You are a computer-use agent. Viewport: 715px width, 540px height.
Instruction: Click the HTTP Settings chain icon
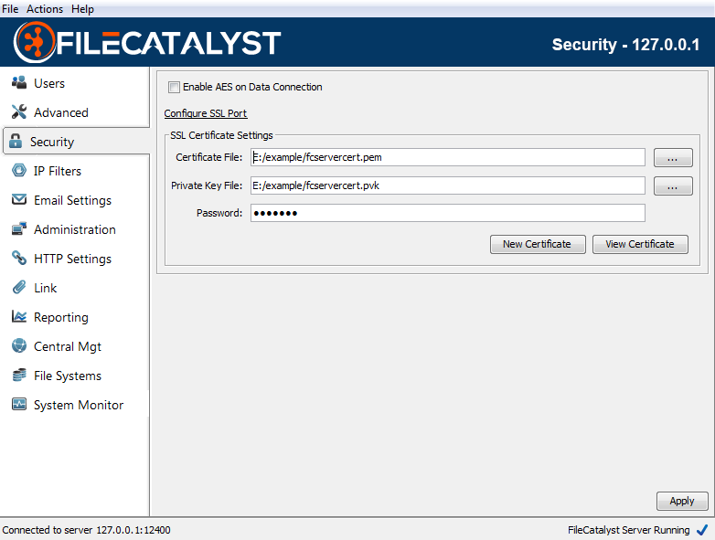coord(19,258)
